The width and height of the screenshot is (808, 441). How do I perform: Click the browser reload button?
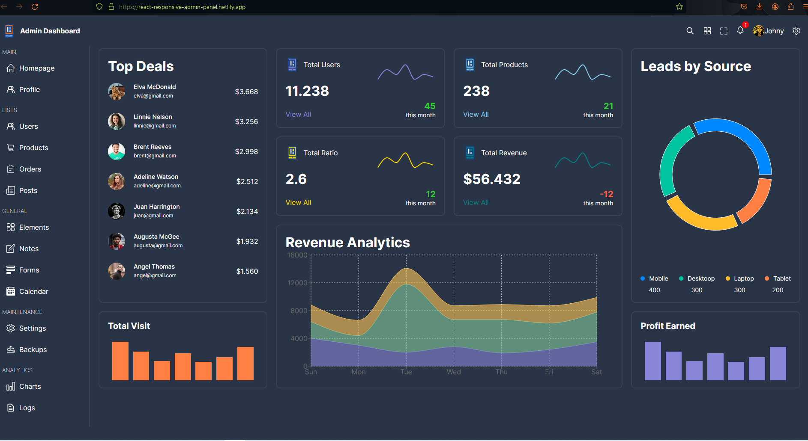tap(35, 7)
